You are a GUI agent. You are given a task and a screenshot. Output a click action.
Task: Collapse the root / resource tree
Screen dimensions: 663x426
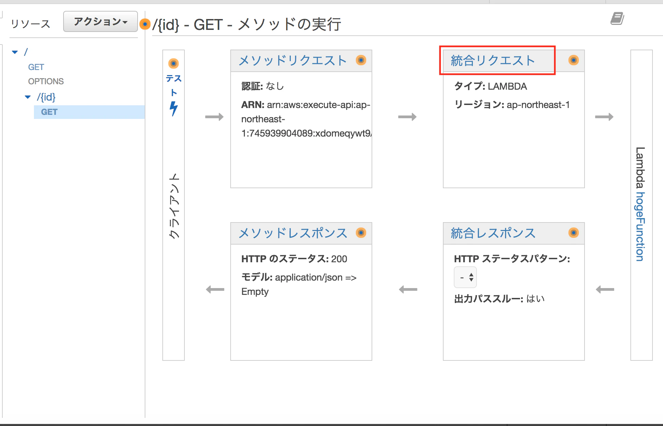[x=15, y=52]
